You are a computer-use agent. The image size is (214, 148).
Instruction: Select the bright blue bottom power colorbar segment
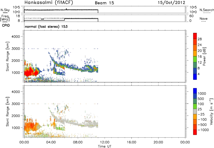[195, 77]
